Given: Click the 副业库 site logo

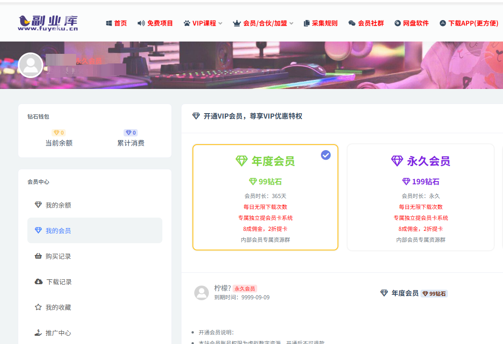Looking at the screenshot, I should pos(48,23).
